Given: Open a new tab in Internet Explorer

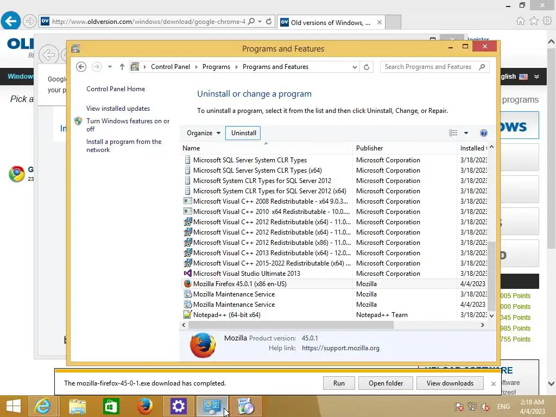Looking at the screenshot, I should tap(393, 22).
